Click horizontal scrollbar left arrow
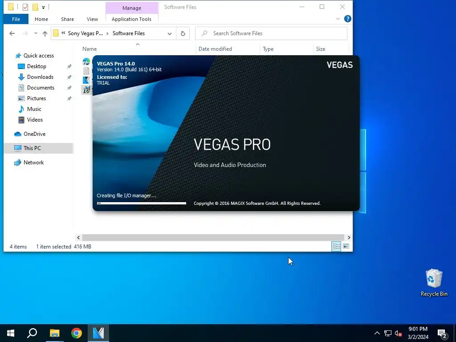The width and height of the screenshot is (456, 342). 78,238
